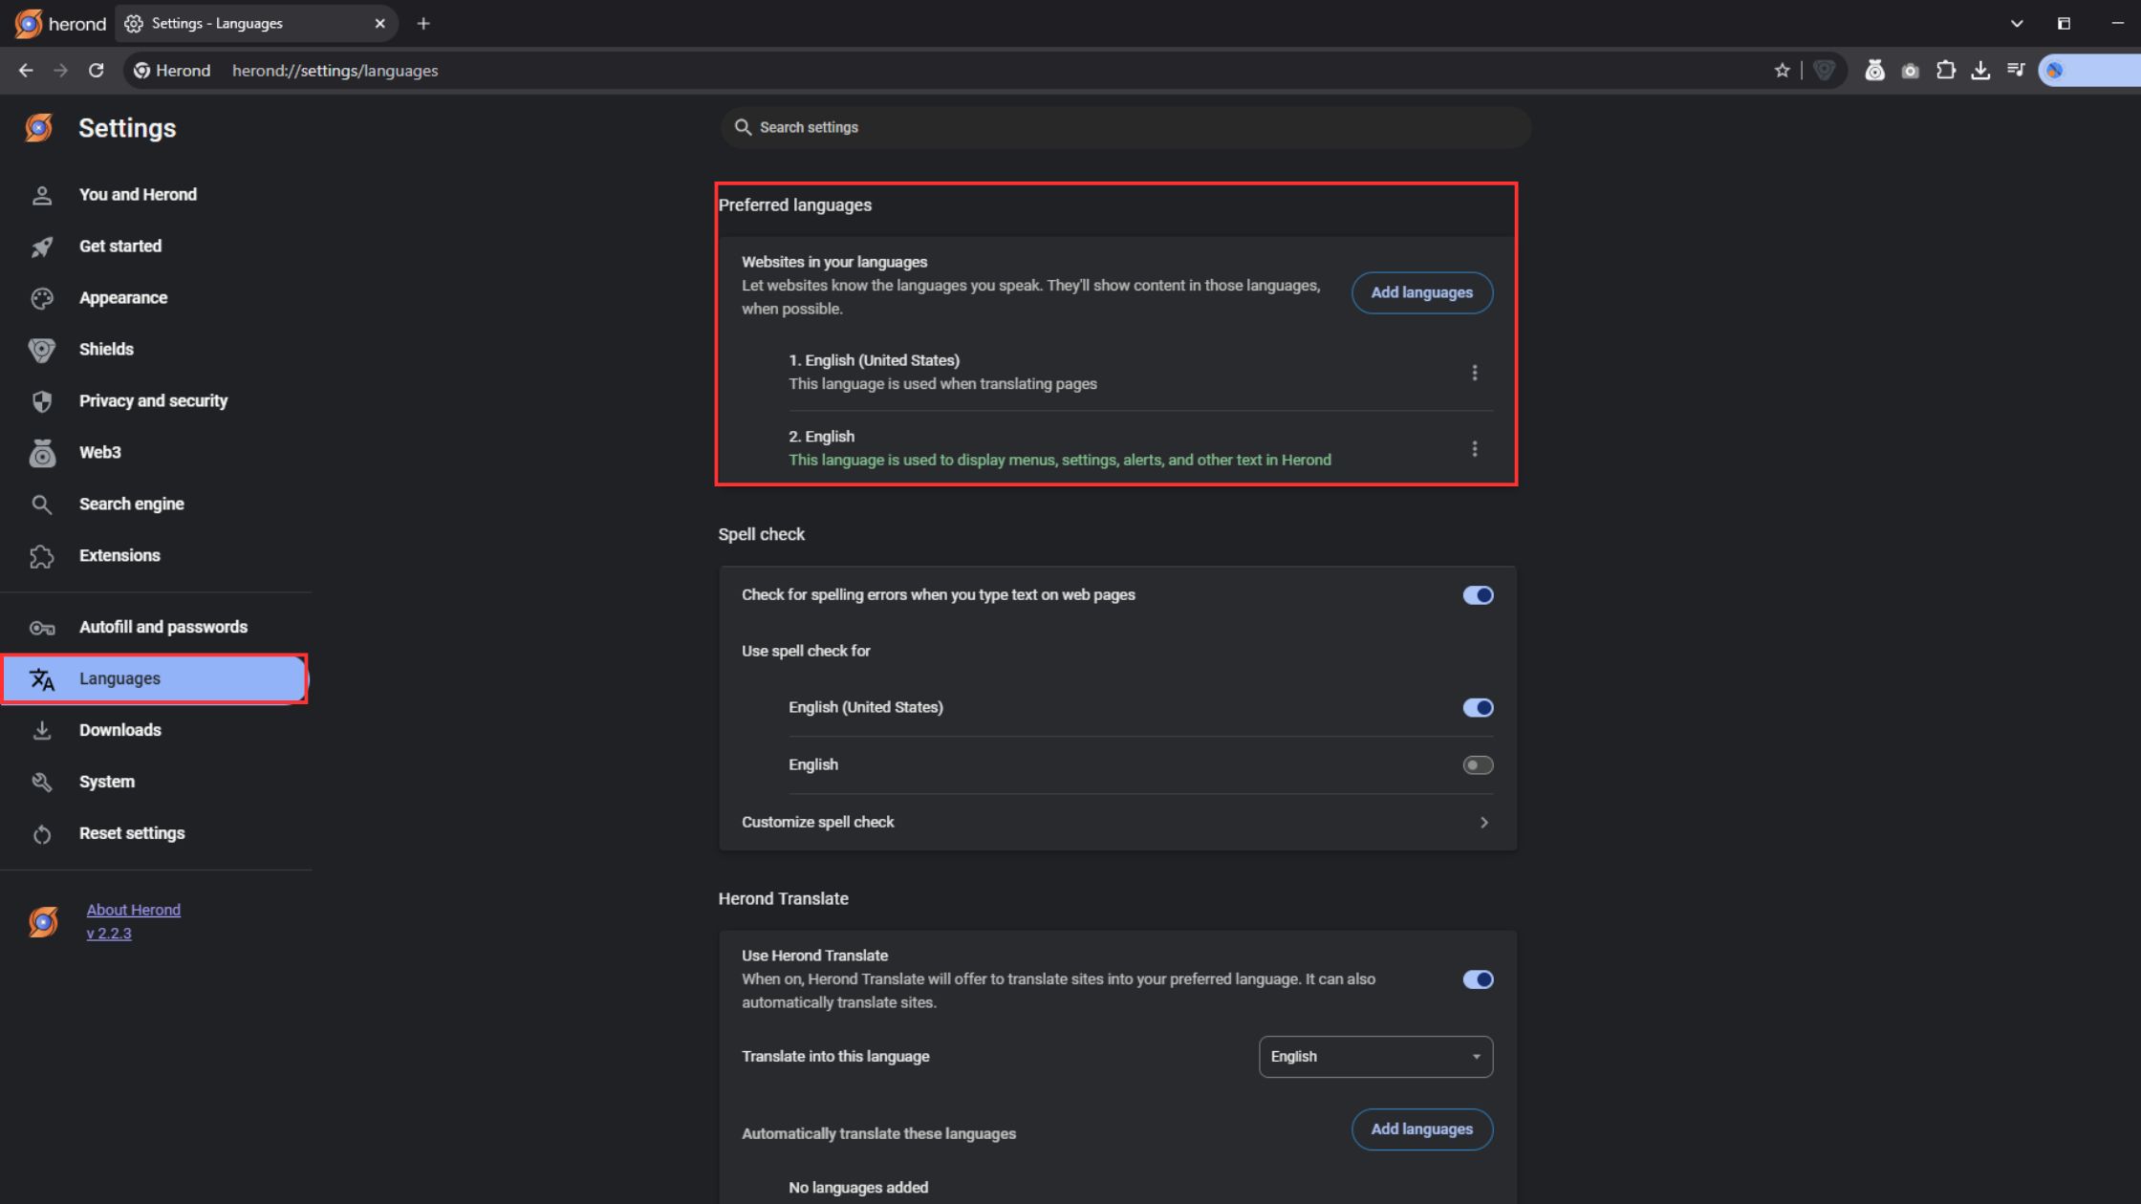Viewport: 2141px width, 1204px height.
Task: Open the downloads icon in the toolbar
Action: pos(1980,70)
